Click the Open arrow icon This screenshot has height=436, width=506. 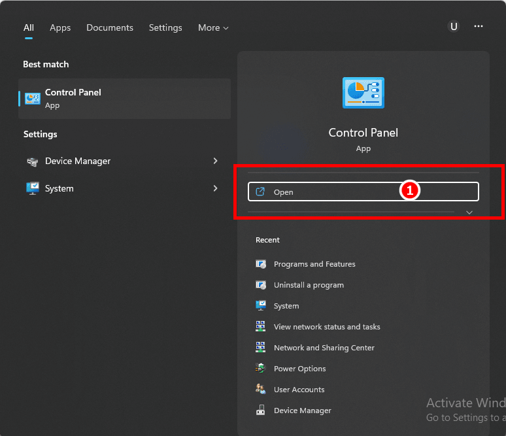[260, 192]
